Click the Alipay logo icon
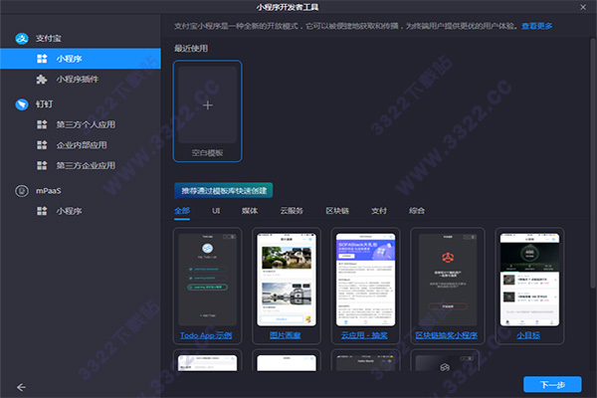 (22, 38)
